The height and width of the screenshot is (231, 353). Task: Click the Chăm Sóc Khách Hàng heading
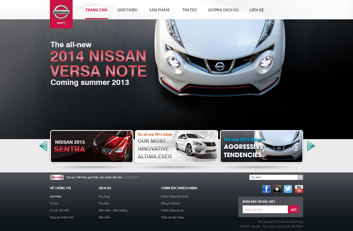click(x=179, y=188)
